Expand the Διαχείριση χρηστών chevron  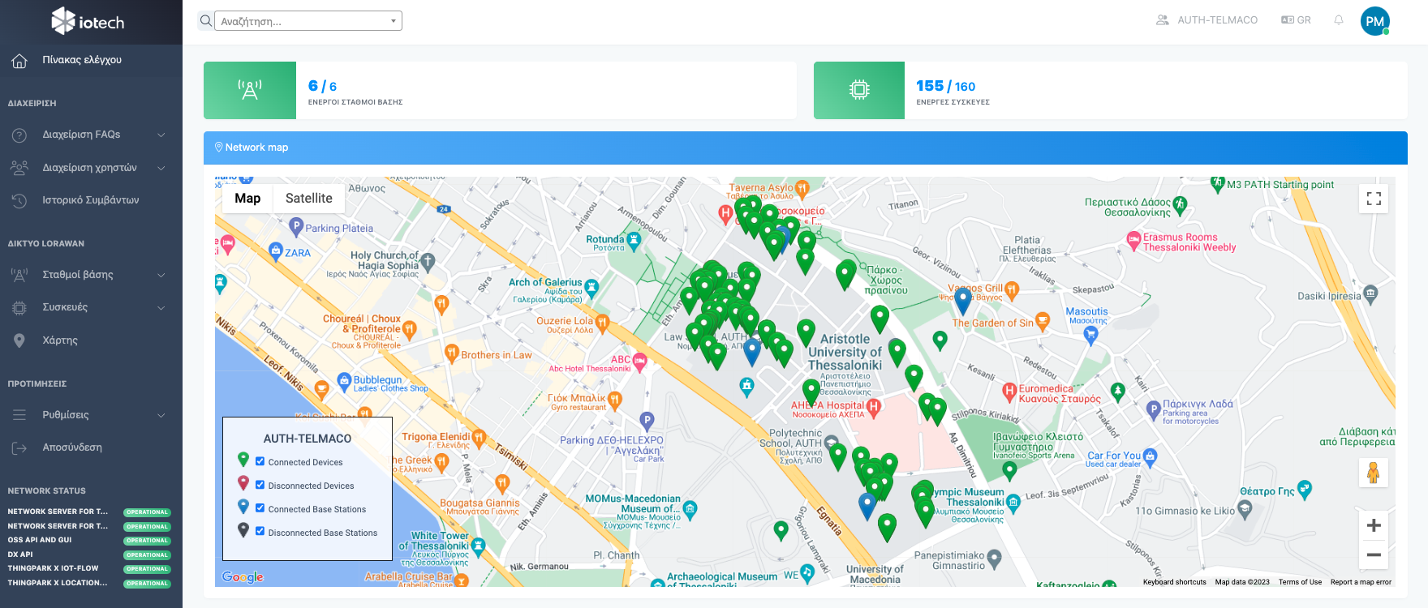click(x=161, y=168)
